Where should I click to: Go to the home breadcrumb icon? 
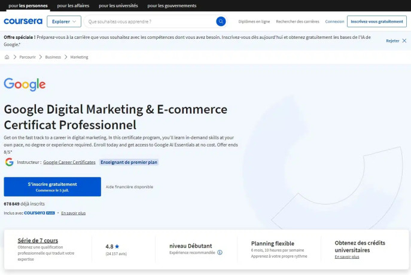coord(7,57)
